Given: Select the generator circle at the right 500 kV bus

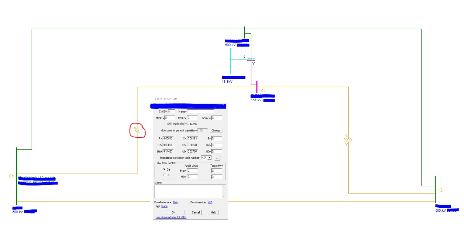Looking at the screenshot, I should click(441, 190).
